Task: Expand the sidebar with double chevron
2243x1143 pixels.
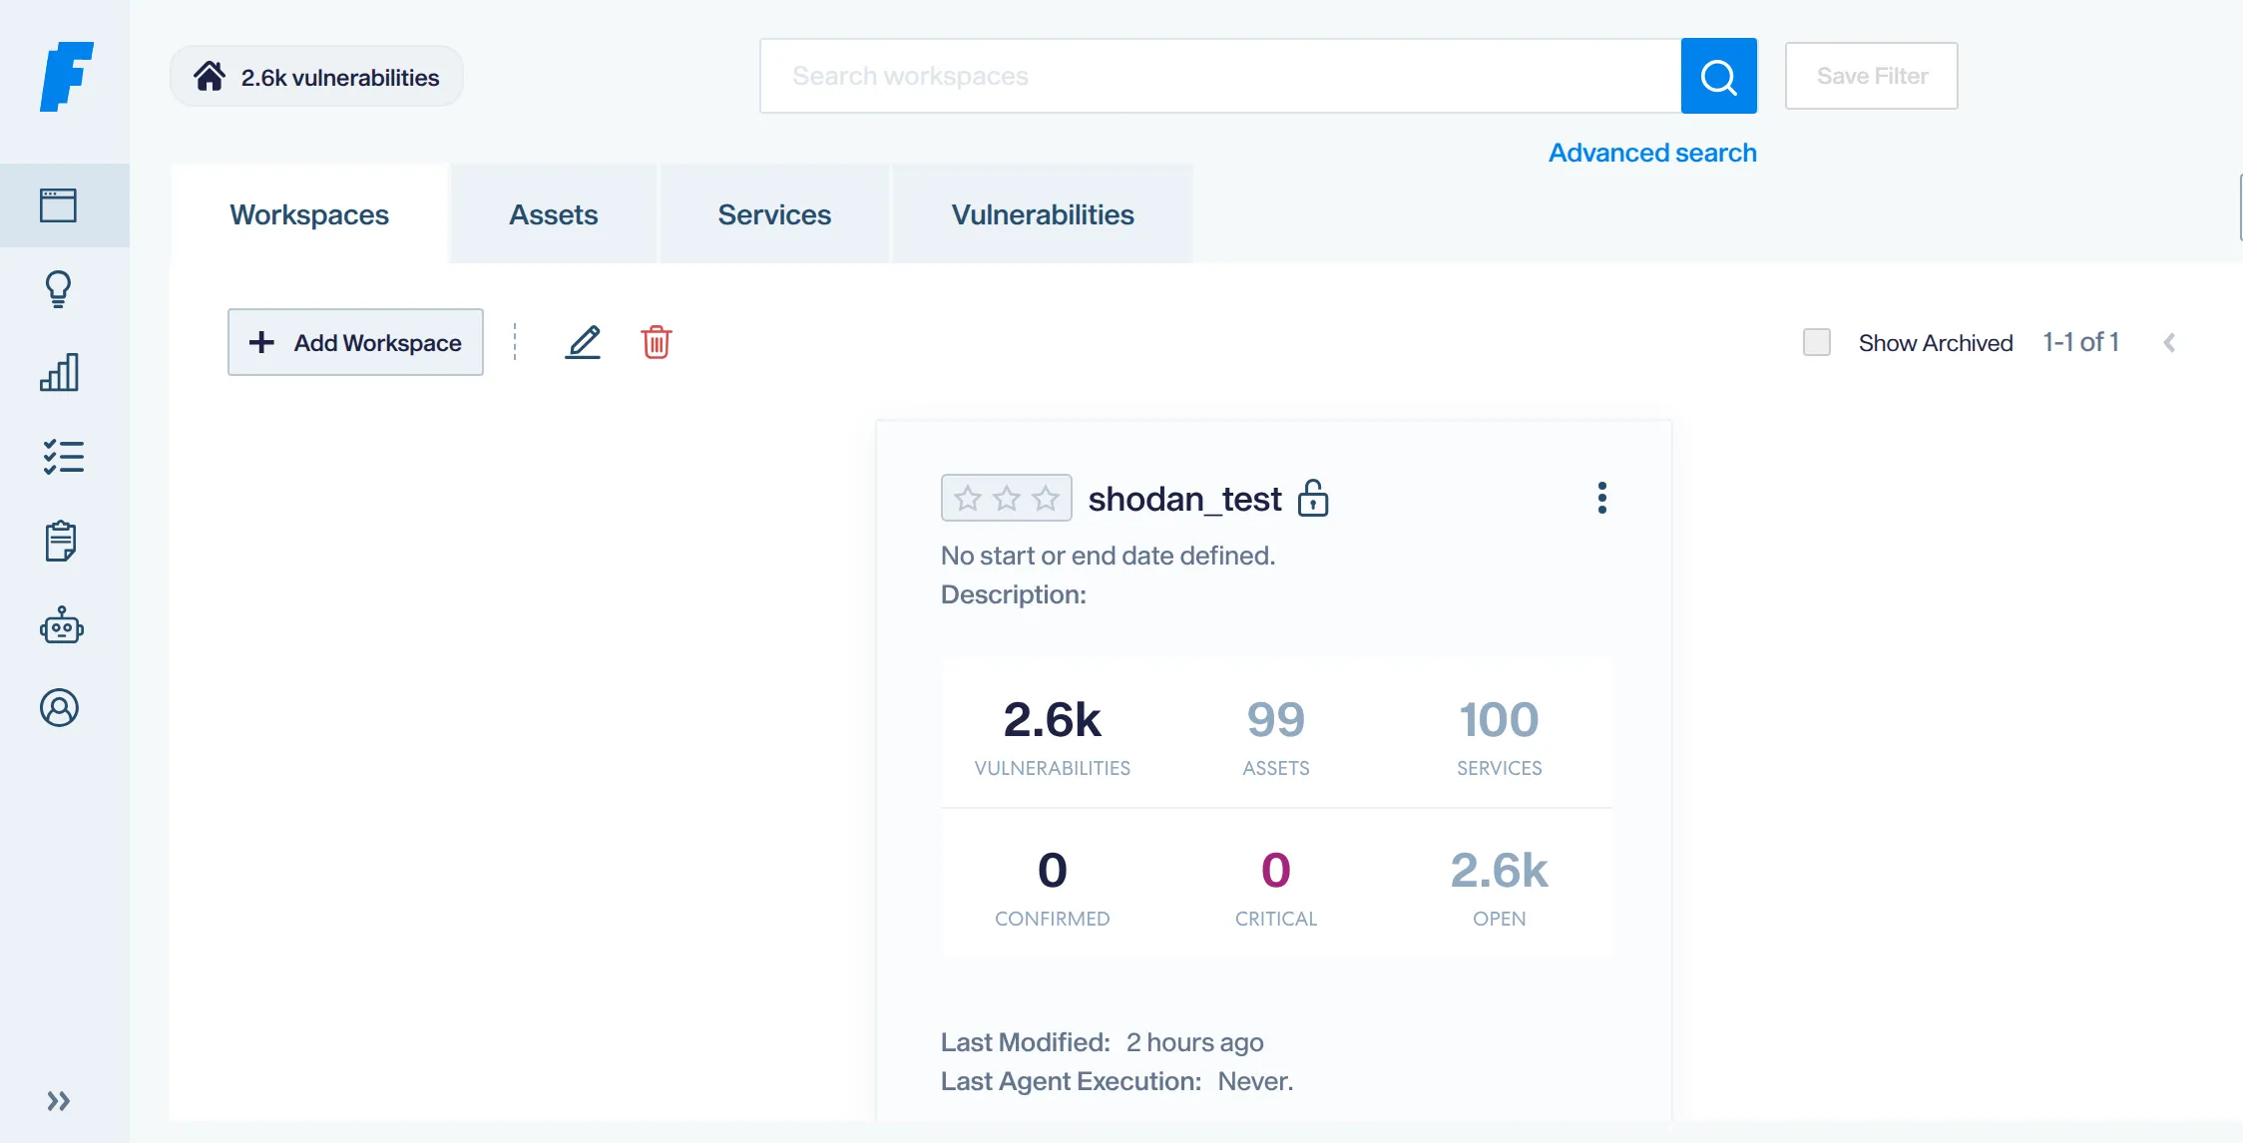Action: click(59, 1101)
